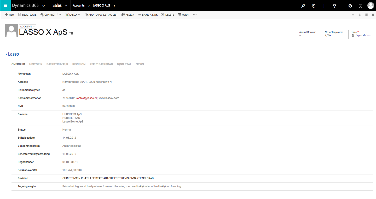Expand the CONNECT dropdown arrow
This screenshot has height=199, width=376.
pyautogui.click(x=60, y=15)
